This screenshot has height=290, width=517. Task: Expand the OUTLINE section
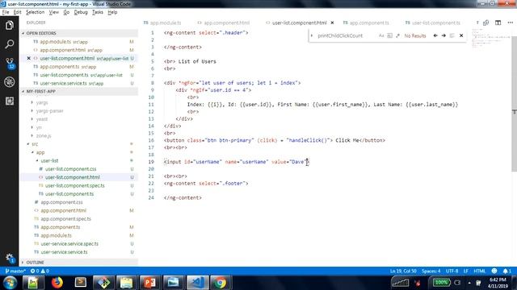[x=79, y=263]
